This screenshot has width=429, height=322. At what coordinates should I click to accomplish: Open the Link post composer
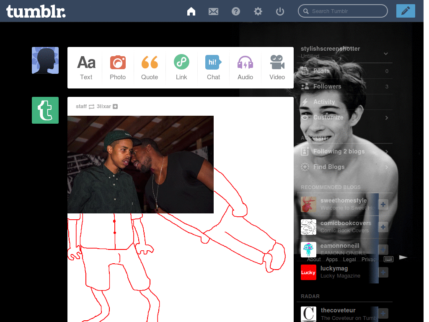[x=181, y=67]
